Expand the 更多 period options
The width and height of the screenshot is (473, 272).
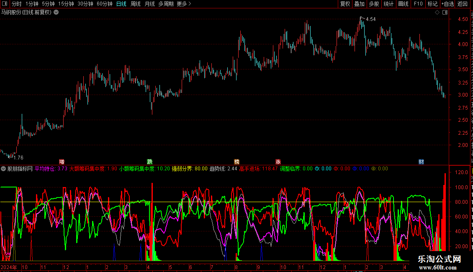point(184,4)
